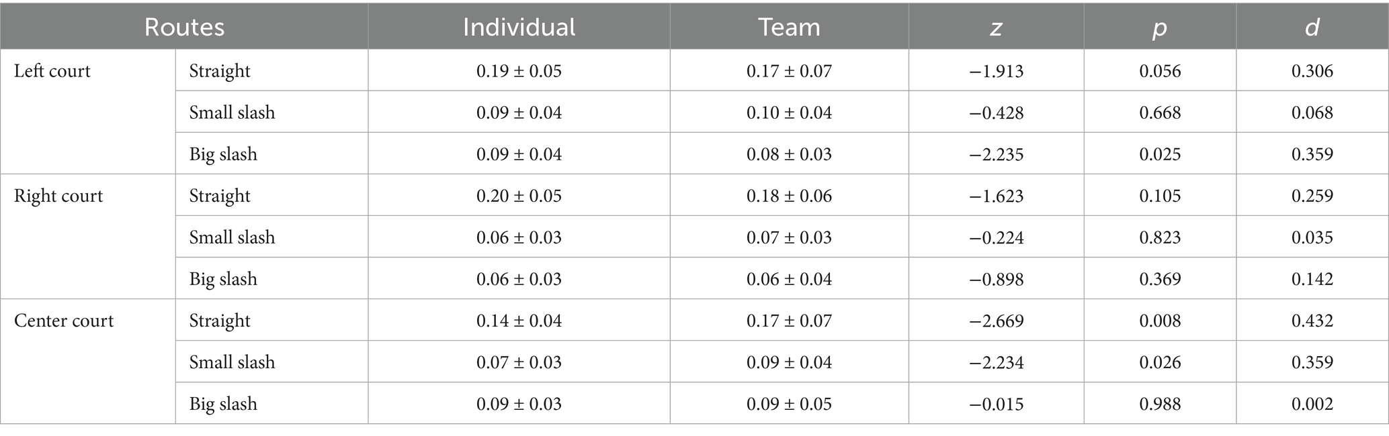Click the d column header

(x=1312, y=28)
